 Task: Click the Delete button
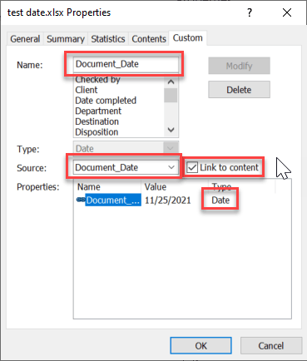point(239,90)
